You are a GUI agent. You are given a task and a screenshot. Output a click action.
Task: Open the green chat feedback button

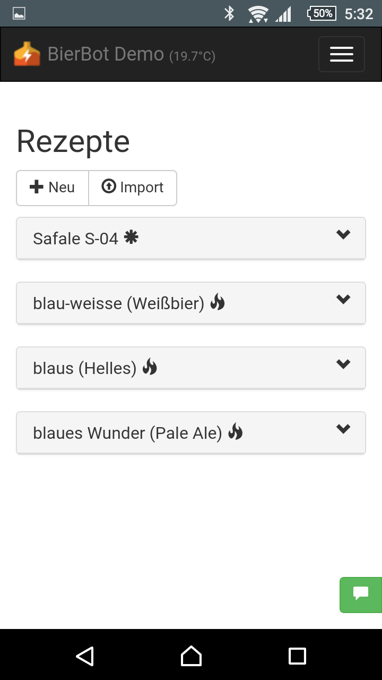tap(361, 594)
